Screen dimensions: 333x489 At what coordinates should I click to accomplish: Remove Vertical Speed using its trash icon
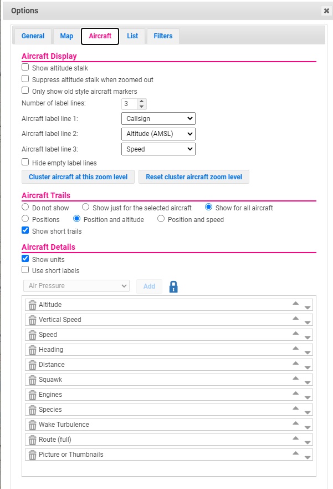[x=32, y=320]
